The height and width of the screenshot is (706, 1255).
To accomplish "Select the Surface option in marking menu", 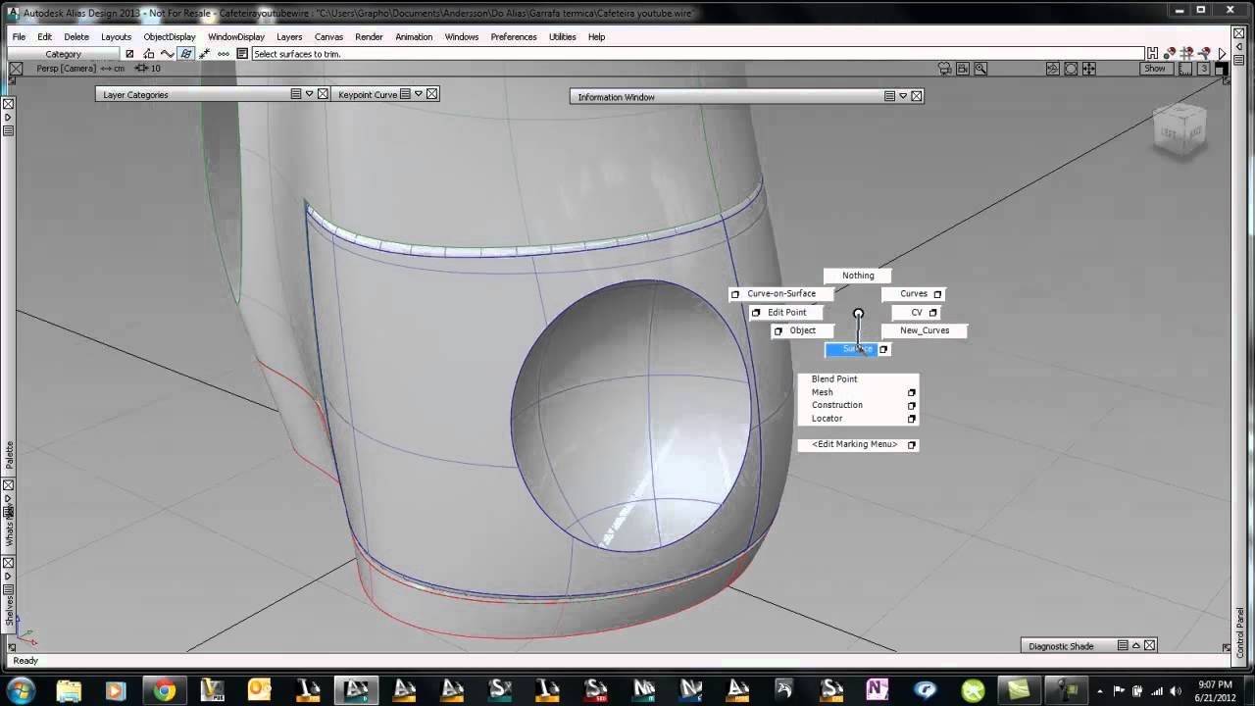I will [x=857, y=349].
